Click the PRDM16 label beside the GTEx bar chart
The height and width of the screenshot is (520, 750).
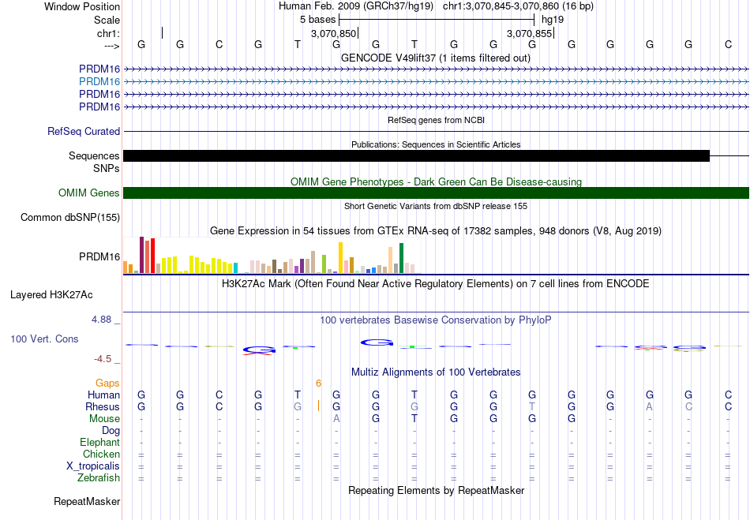[99, 257]
